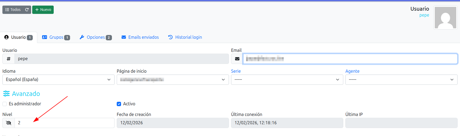Click the Nivel input field

tap(64, 123)
